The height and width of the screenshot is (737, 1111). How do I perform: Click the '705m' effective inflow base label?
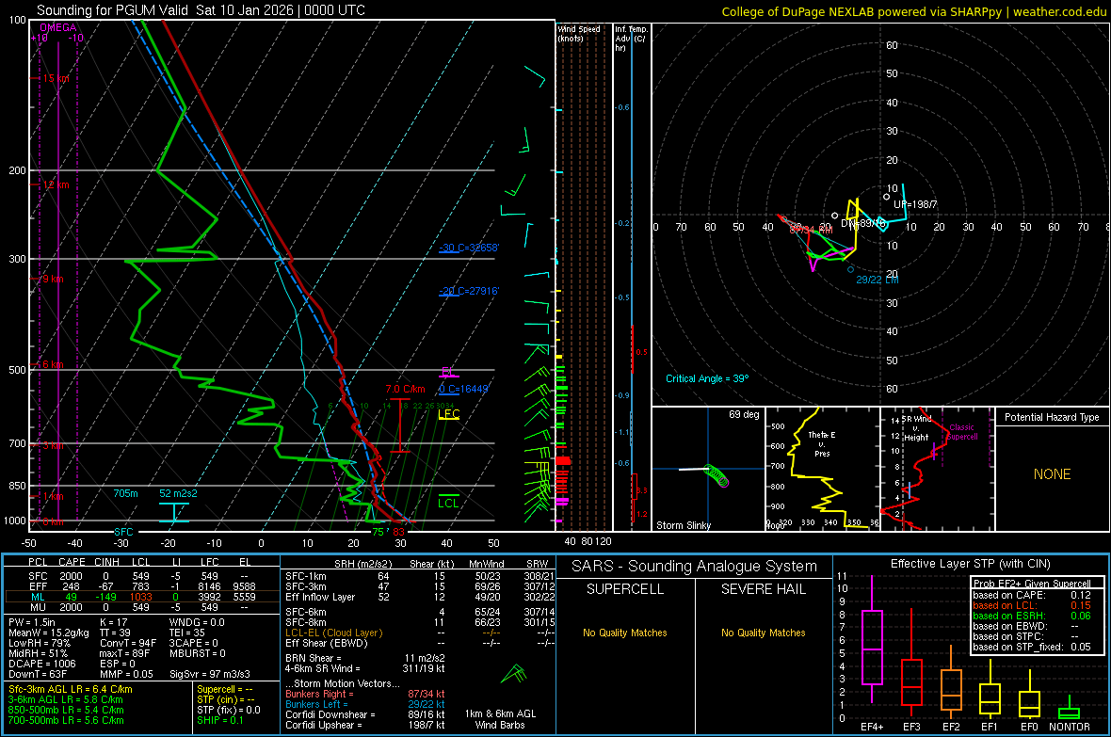(125, 493)
